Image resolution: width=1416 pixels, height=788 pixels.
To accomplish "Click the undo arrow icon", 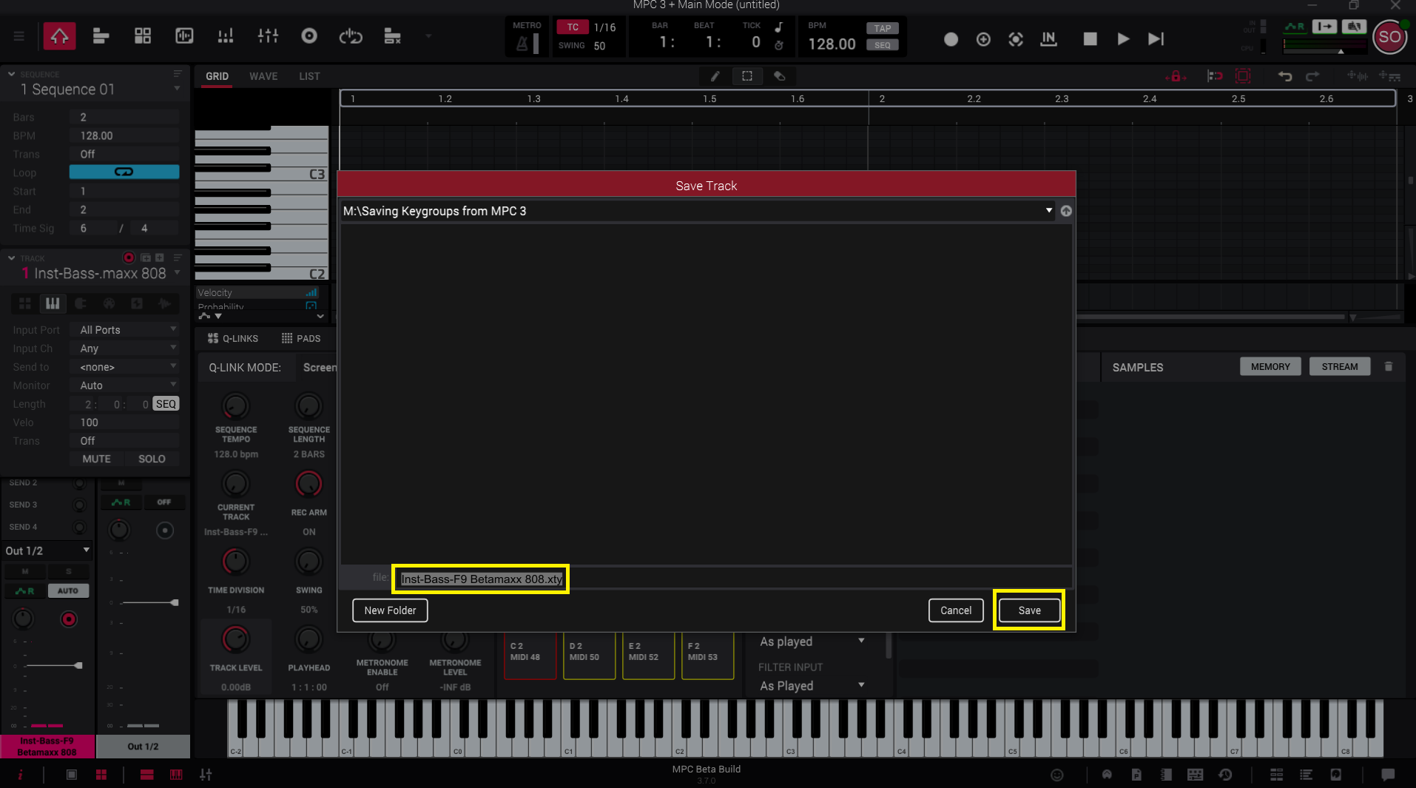I will pos(1285,76).
